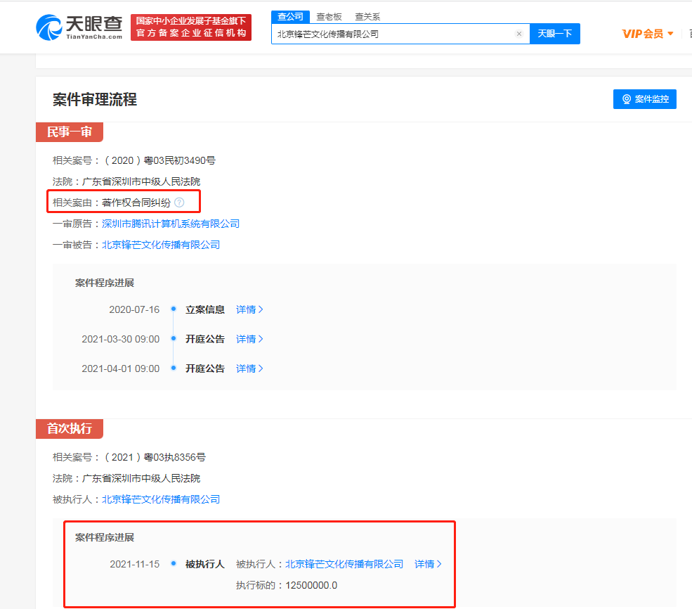Click the 天眼一下 search button
The width and height of the screenshot is (692, 609).
click(x=555, y=33)
